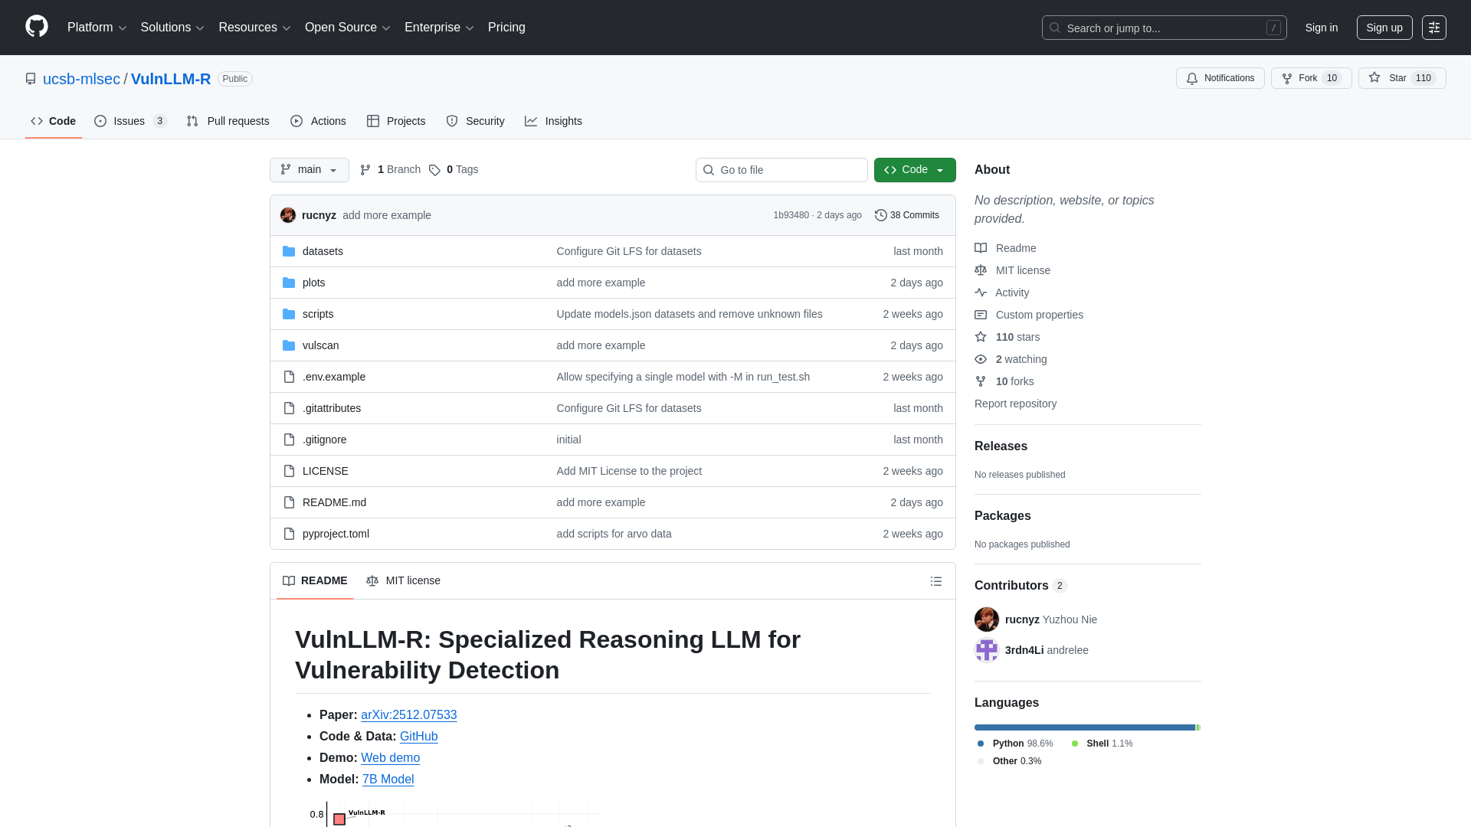
Task: Open the arXiv:2512.07533 paper link
Action: [x=408, y=714]
